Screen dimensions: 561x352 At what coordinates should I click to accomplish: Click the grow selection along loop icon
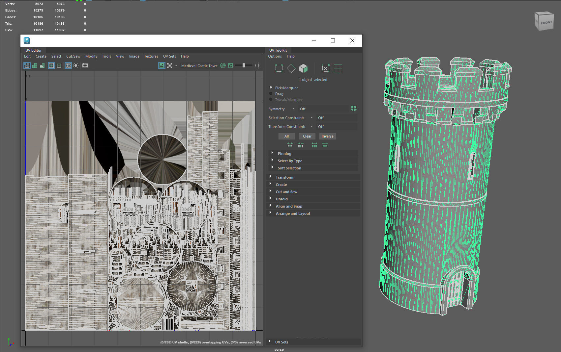[x=325, y=145]
